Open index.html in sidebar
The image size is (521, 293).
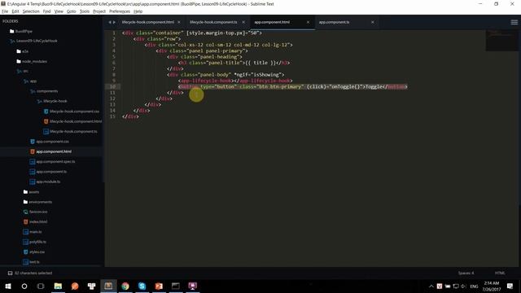pos(38,222)
